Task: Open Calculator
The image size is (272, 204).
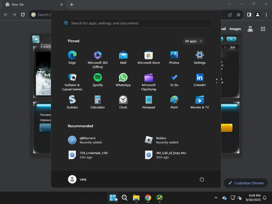Action: click(x=98, y=102)
